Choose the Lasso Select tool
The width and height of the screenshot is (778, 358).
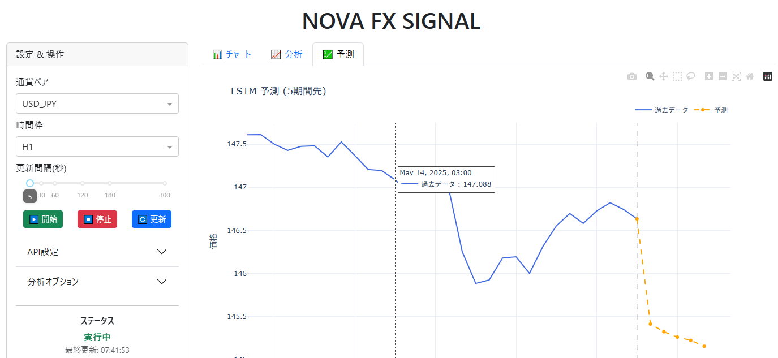tap(691, 76)
